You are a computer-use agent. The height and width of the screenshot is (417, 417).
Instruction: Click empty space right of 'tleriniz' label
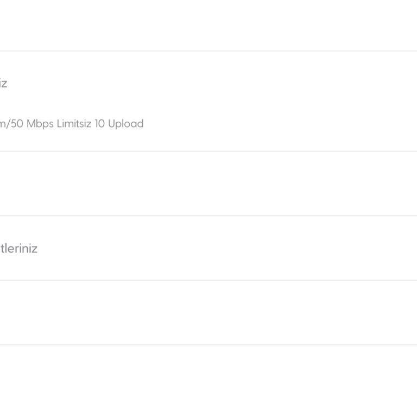tap(217, 249)
